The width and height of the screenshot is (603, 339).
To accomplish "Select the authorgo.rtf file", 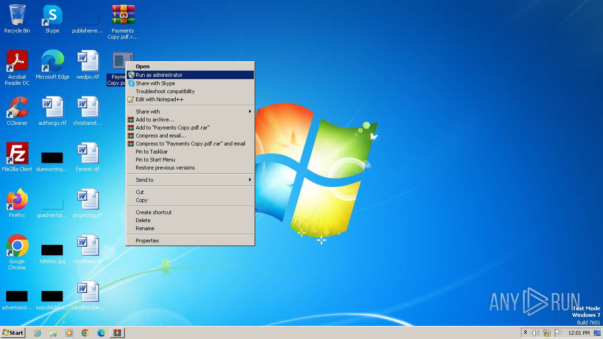I will tap(52, 111).
